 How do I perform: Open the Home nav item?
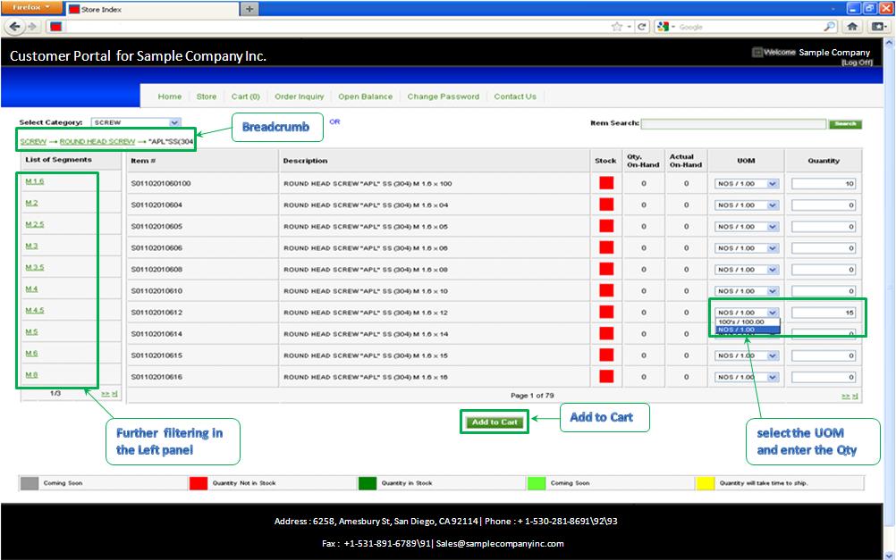coord(170,96)
